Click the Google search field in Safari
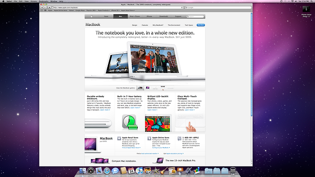315x177 pixels. tap(218, 7)
